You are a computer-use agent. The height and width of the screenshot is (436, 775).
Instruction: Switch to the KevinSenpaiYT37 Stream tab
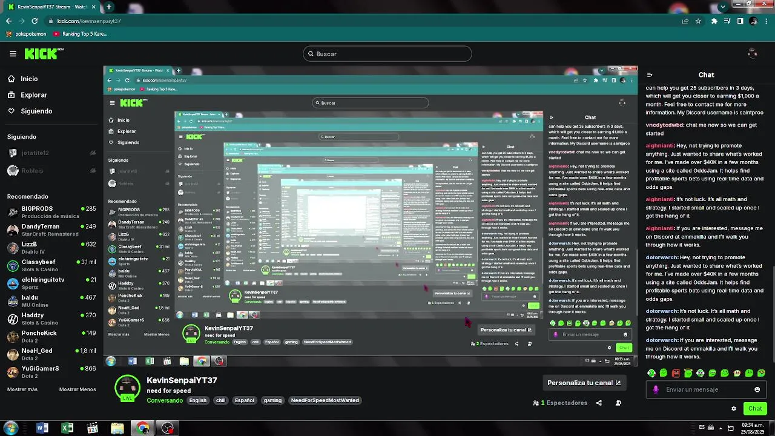point(51,7)
